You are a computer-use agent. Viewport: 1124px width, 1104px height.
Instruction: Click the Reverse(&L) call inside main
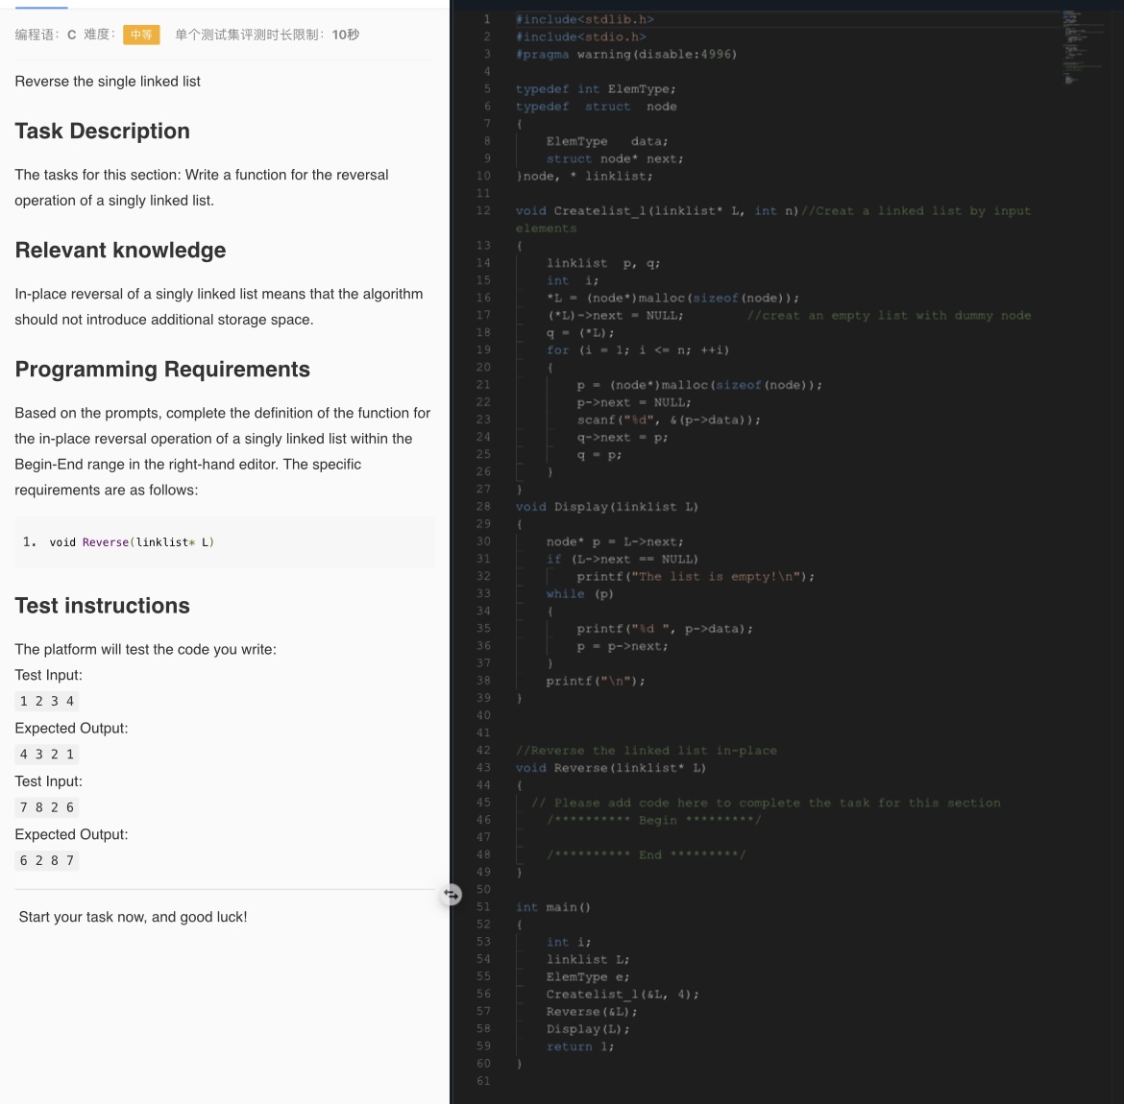pyautogui.click(x=590, y=1011)
